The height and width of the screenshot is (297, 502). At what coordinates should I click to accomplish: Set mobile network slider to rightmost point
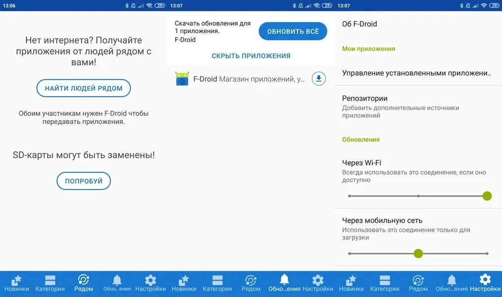tap(487, 253)
